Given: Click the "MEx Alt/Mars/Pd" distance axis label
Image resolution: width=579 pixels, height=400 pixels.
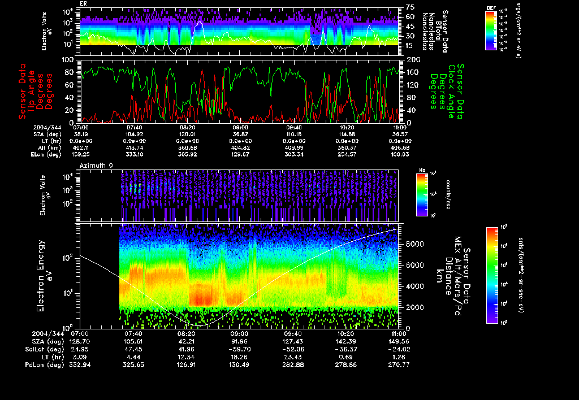Looking at the screenshot, I should (x=458, y=276).
